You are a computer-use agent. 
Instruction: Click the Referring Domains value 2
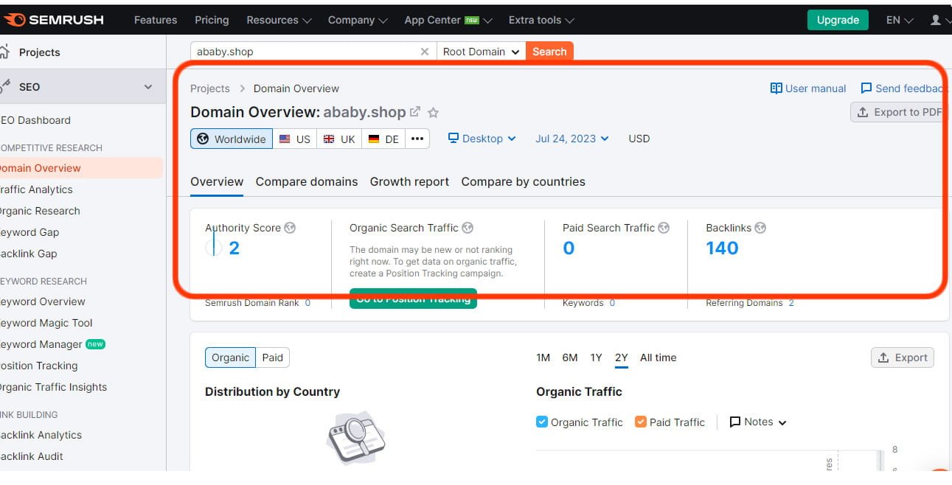[791, 303]
